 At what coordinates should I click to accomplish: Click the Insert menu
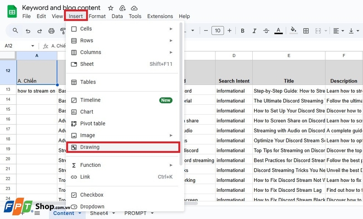[76, 16]
